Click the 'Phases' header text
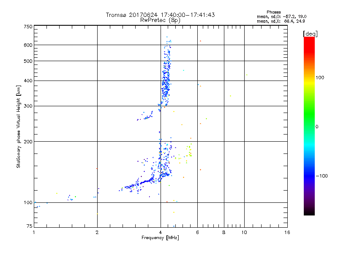The width and height of the screenshot is (338, 253). tap(273, 12)
